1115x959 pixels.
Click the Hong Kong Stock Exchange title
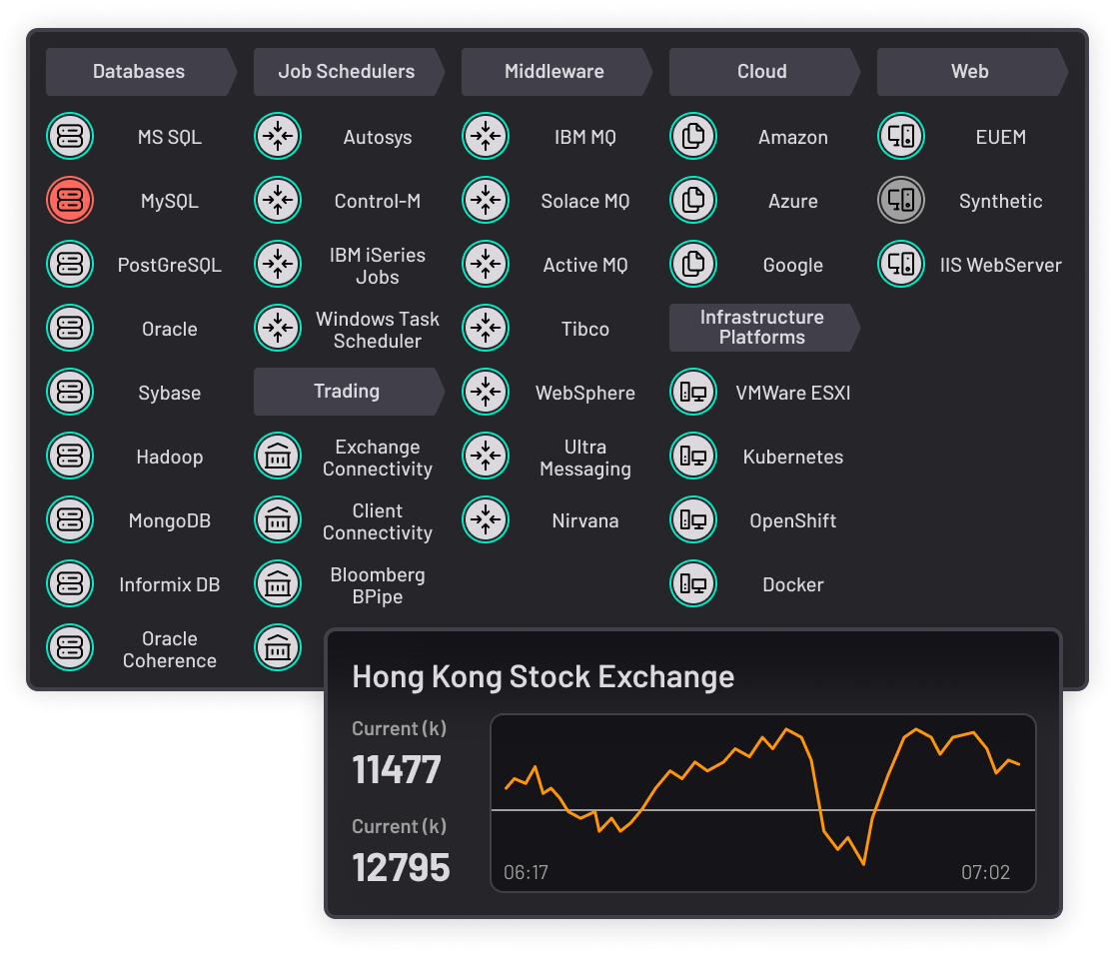544,677
